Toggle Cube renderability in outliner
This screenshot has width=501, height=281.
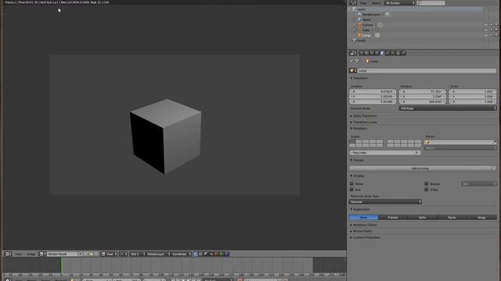point(496,30)
